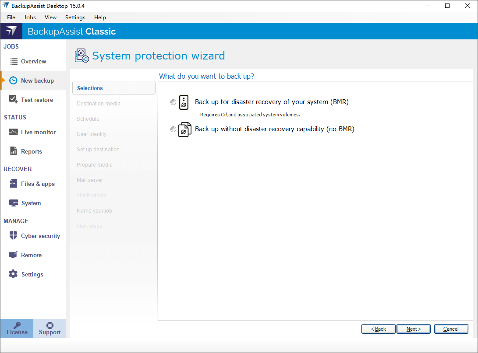Click the Schedule step
Viewport: 478px width, 353px height.
click(88, 119)
